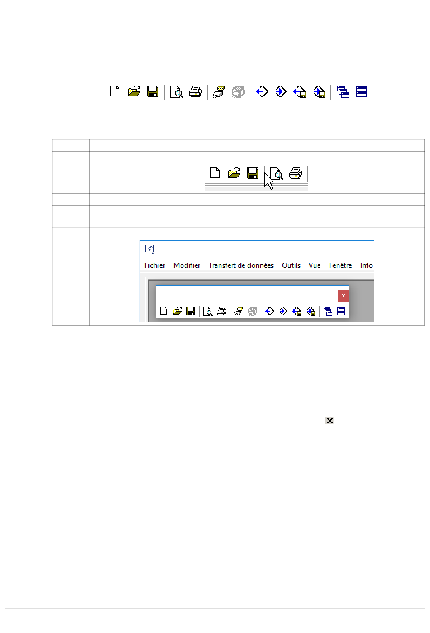
Task: Click Print preview icon in the floating toolbar
Action: [208, 312]
